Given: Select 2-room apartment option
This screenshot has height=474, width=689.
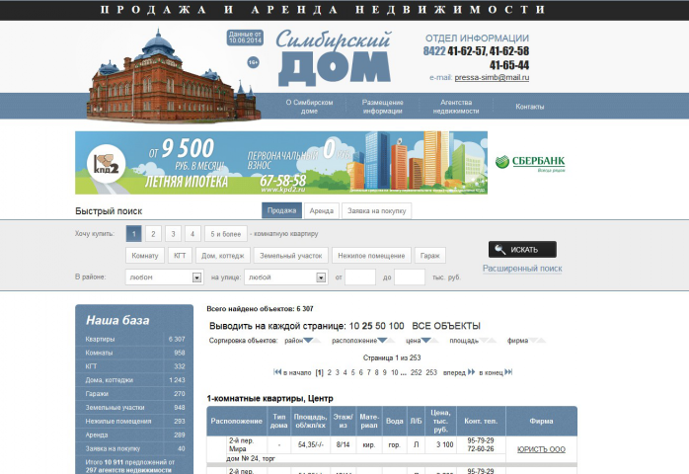Looking at the screenshot, I should [x=153, y=234].
